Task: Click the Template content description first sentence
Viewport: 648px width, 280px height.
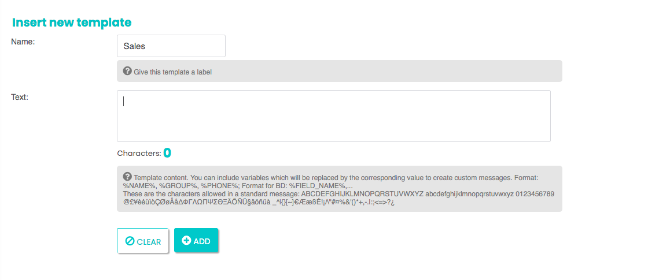Action: click(160, 178)
